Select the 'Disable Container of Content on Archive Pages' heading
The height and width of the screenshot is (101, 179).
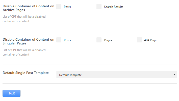28,8
